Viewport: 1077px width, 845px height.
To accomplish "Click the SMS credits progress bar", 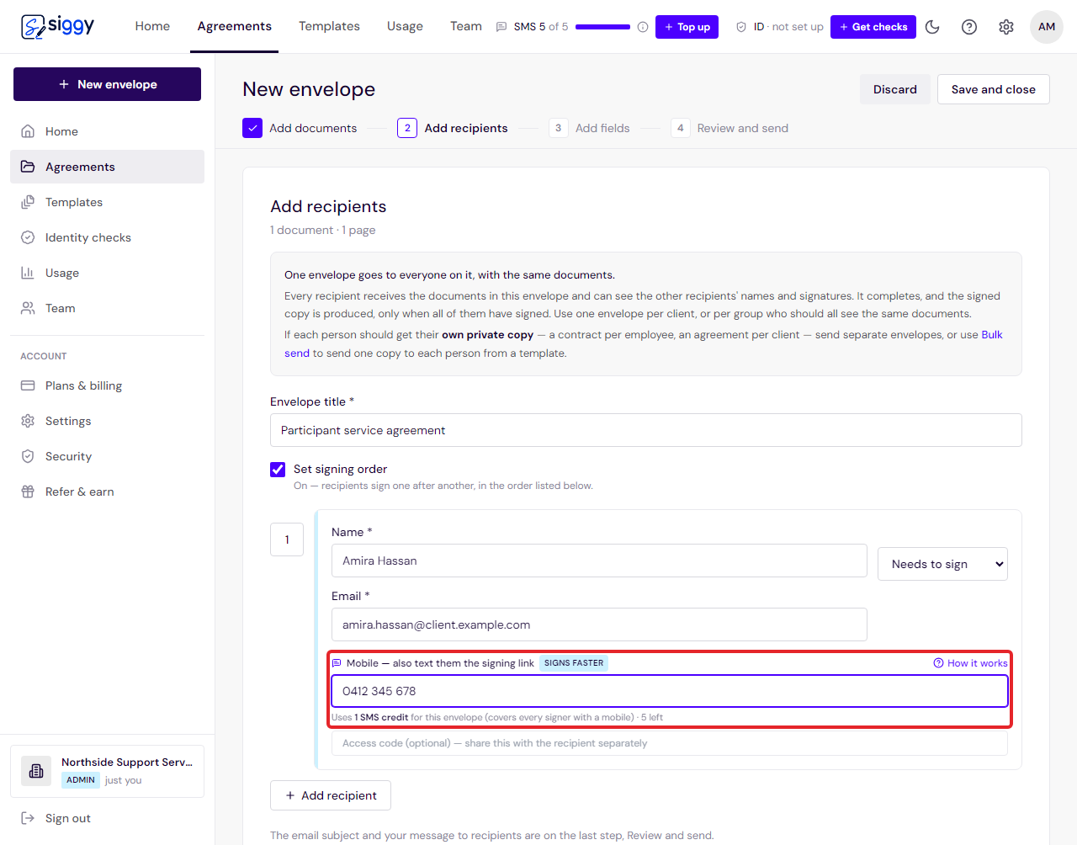I will 602,27.
